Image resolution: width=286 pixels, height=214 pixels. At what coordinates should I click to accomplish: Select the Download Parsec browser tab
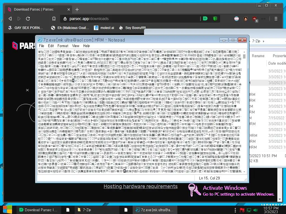(38, 9)
